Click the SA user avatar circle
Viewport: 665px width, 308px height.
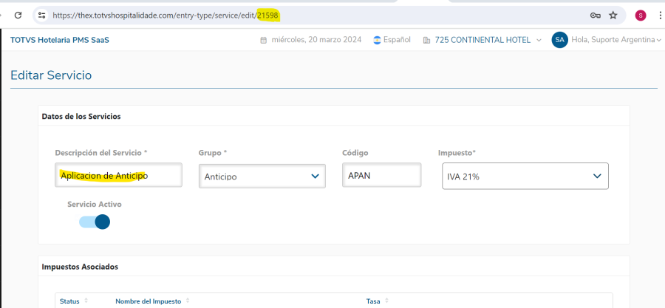pyautogui.click(x=559, y=40)
